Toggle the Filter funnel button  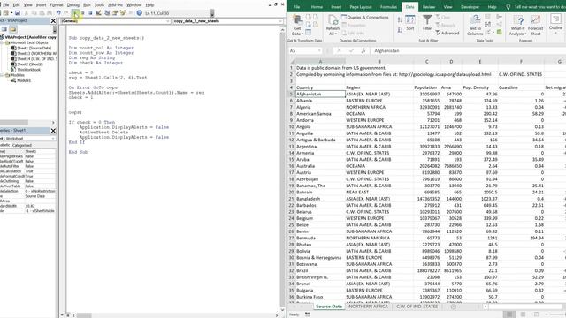(427, 23)
